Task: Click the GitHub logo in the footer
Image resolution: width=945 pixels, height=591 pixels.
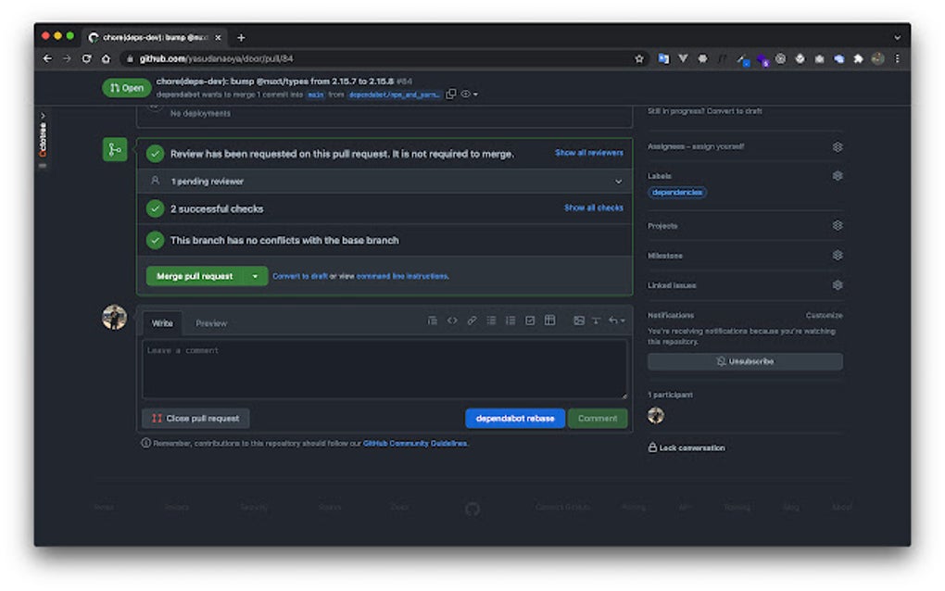Action: [x=472, y=509]
